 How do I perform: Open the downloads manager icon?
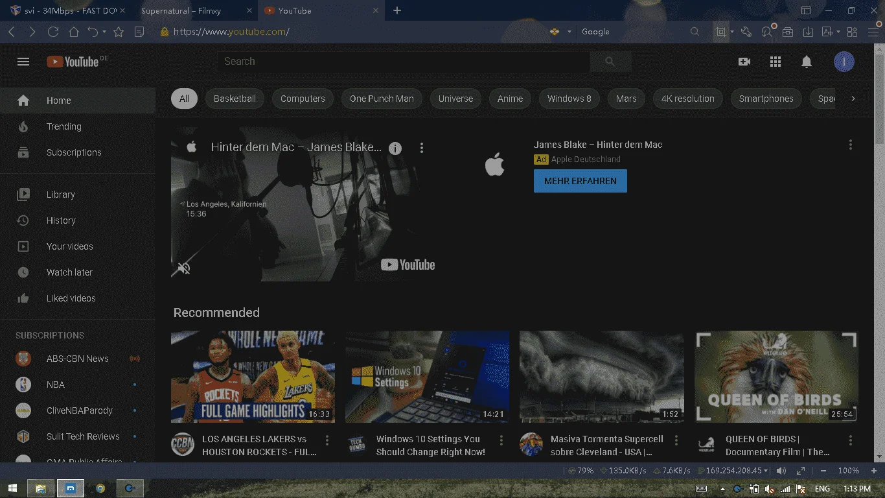tap(808, 32)
